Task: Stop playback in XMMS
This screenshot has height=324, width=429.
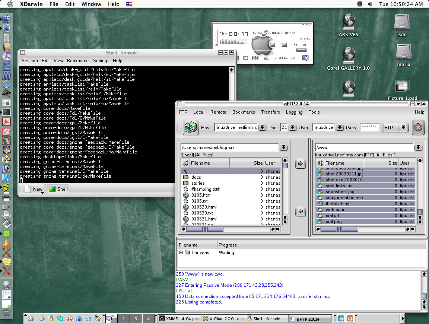Action: tap(246, 58)
